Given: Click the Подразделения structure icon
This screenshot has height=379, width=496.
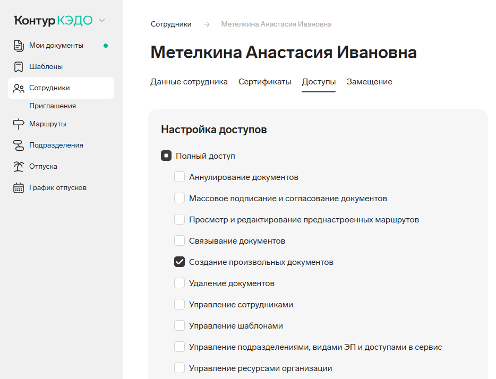Looking at the screenshot, I should click(x=19, y=145).
